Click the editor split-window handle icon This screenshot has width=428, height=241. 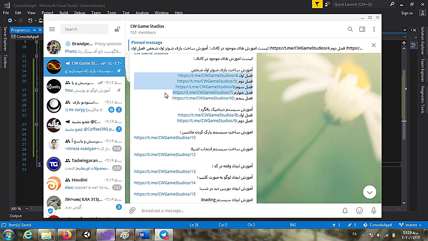pyautogui.click(x=405, y=43)
